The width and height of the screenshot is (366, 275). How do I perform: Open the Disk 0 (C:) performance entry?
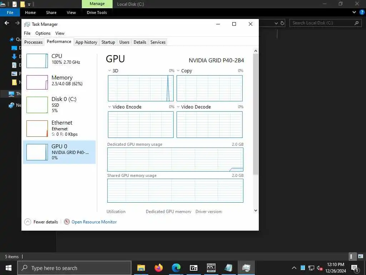59,105
